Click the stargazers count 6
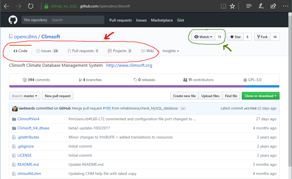Screen dimensions: 292x179 248,37
